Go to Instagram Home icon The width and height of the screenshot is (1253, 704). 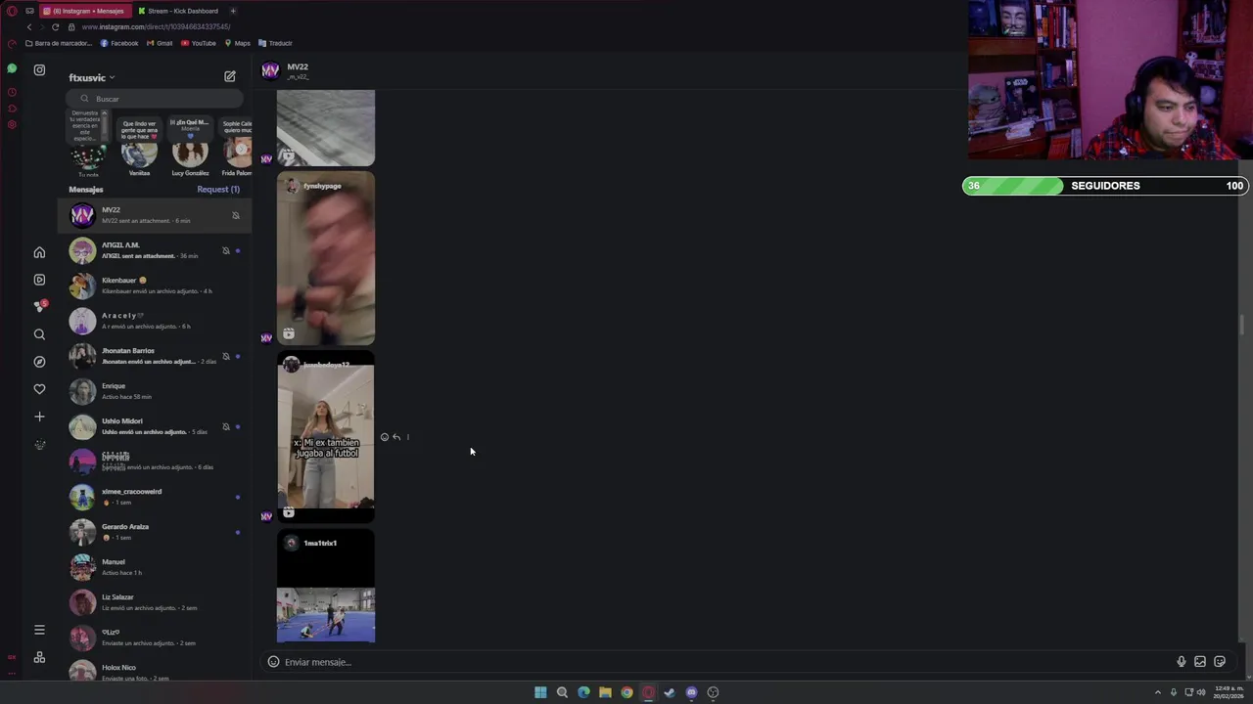(39, 252)
